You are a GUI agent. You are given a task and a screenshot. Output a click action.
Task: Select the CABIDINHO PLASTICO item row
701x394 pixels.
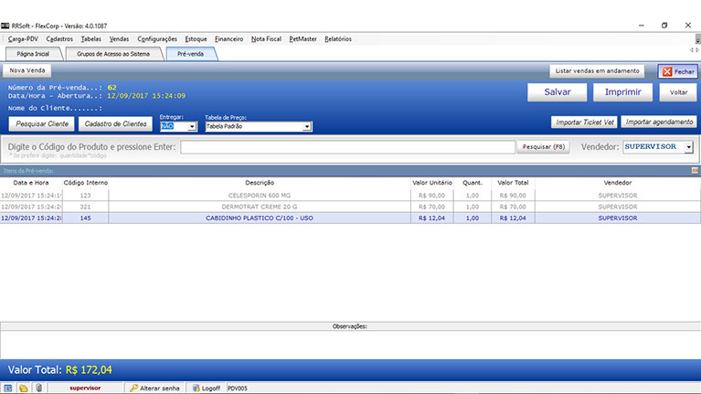(247, 218)
